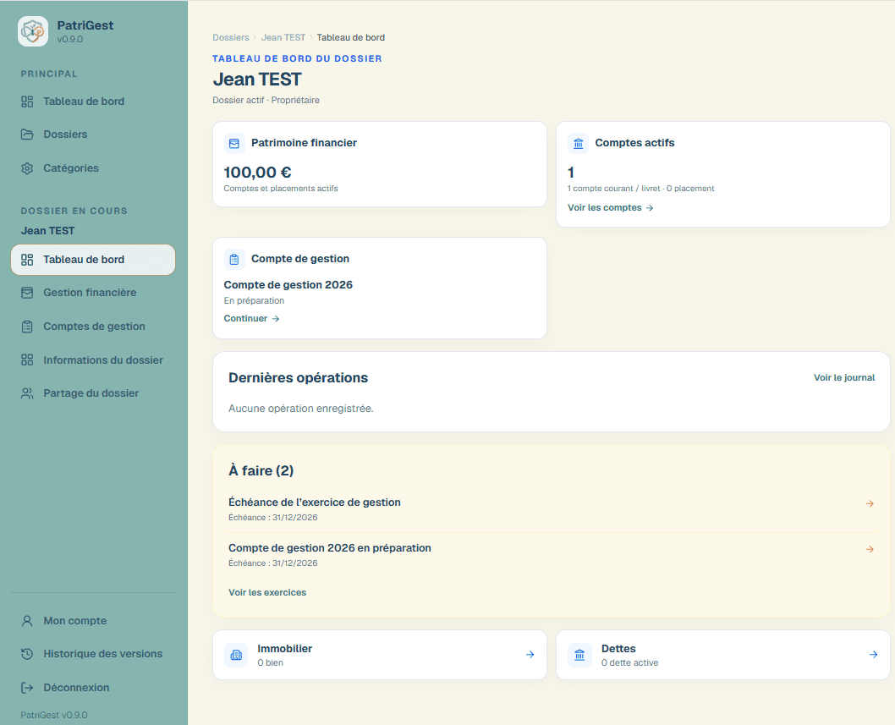Open Compte de gestion 2026 en préparation task
895x725 pixels.
[x=552, y=555]
